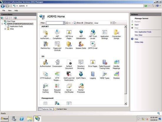The image size is (162, 122).
Task: Open the Help menu
Action: click(16, 10)
